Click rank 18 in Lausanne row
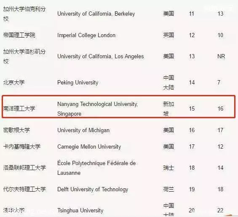Image resolution: width=238 pixels, height=217 pixels. (x=192, y=168)
